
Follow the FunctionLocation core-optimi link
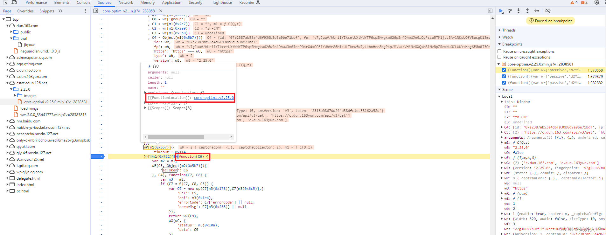(x=214, y=98)
